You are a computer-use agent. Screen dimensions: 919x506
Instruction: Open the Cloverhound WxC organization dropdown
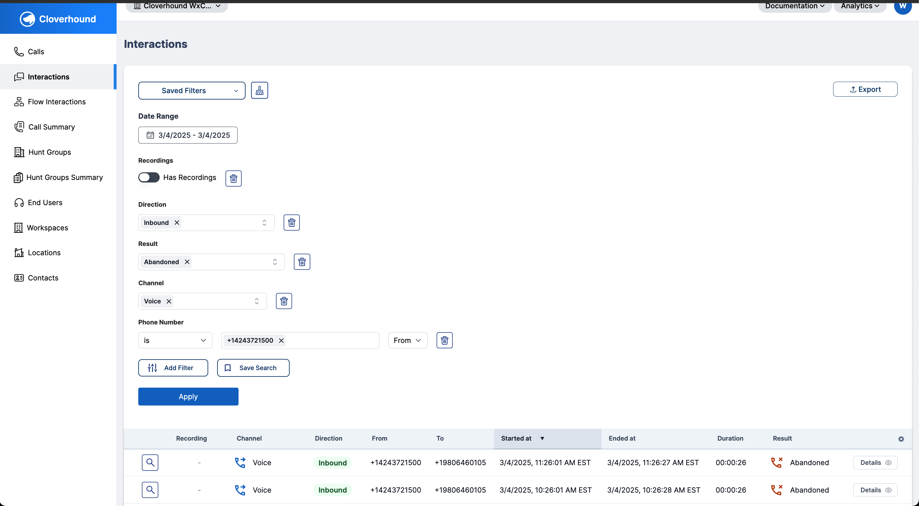pyautogui.click(x=177, y=6)
